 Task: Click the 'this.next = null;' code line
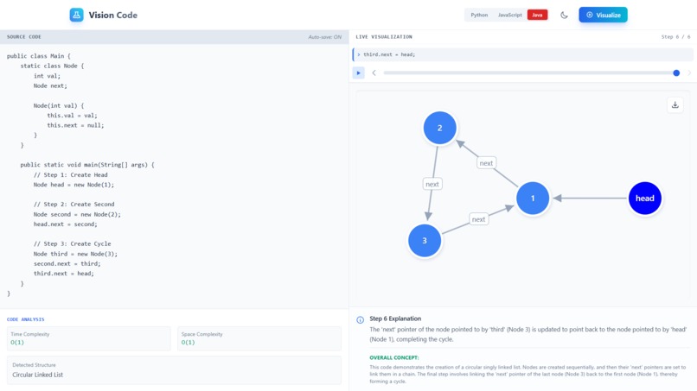[75, 125]
